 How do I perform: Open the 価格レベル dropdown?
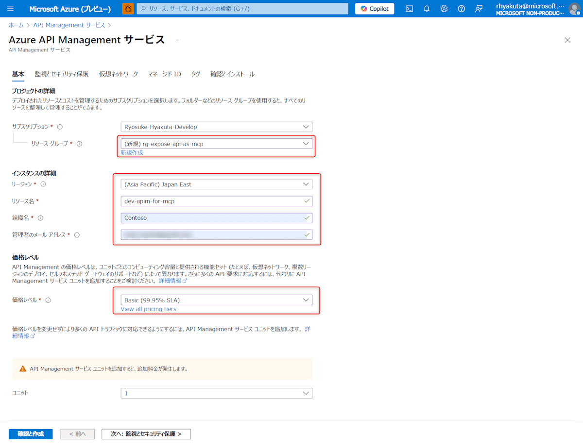(217, 300)
